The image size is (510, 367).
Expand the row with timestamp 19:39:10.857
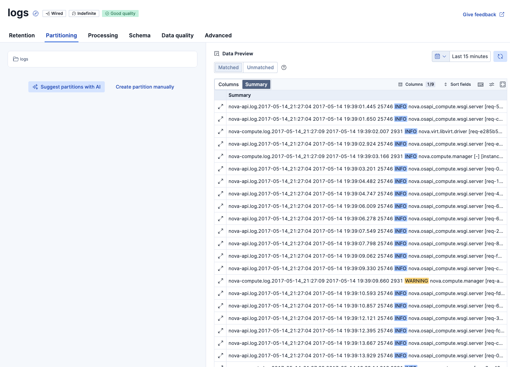tap(221, 306)
